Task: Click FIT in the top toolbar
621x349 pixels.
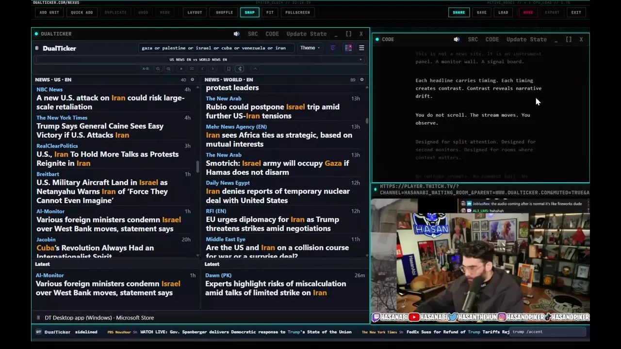Action: [x=270, y=13]
